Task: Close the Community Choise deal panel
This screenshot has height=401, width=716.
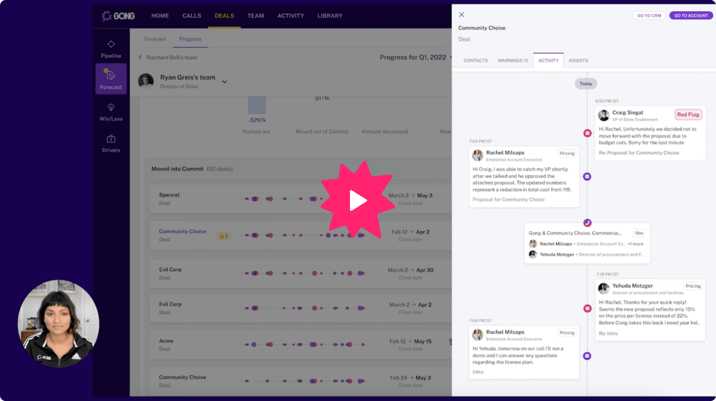Action: (x=461, y=15)
